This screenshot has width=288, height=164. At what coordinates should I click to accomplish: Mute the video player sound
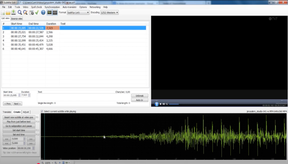coord(164,104)
